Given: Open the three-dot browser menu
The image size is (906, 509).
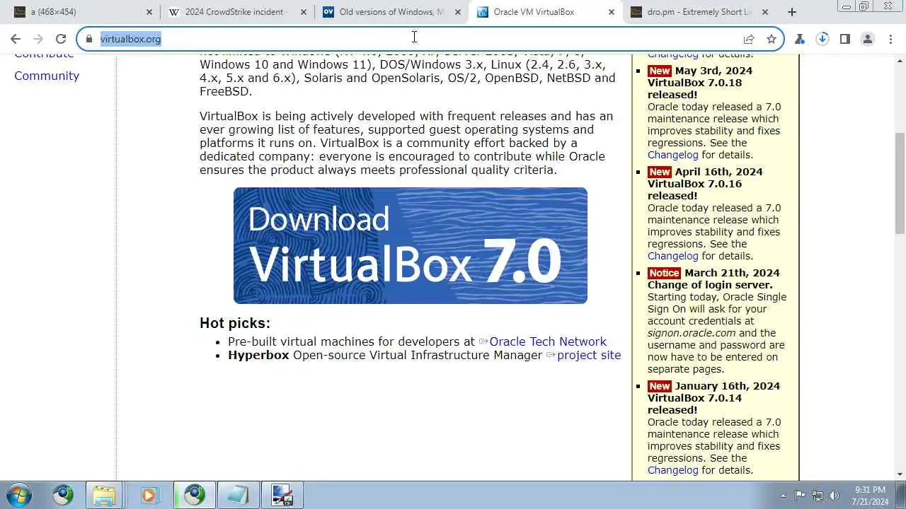Looking at the screenshot, I should point(890,39).
